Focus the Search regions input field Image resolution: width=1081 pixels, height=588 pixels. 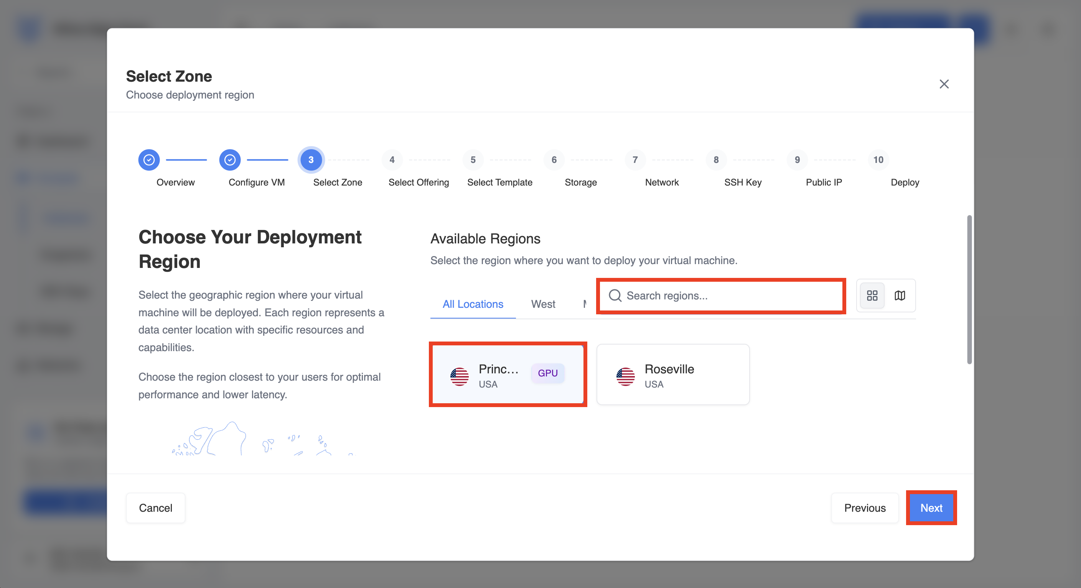[x=720, y=296]
